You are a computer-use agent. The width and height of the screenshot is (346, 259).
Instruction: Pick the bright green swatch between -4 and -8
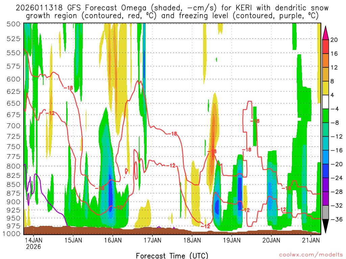tap(325, 116)
